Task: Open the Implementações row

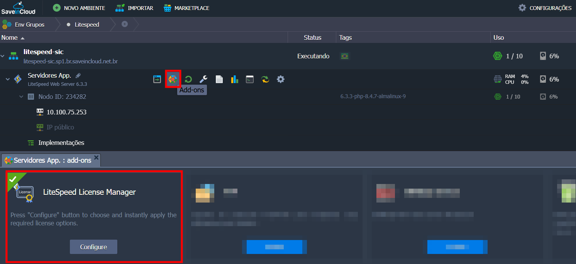Action: click(x=61, y=143)
